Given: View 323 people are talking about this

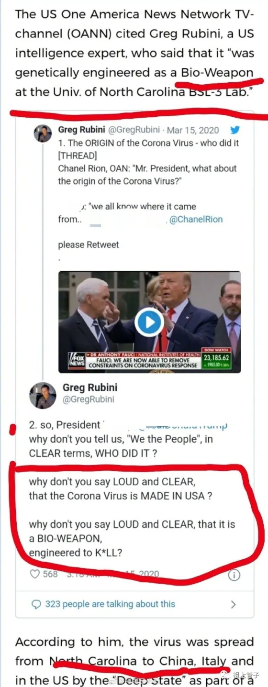Looking at the screenshot, I should click(110, 604).
